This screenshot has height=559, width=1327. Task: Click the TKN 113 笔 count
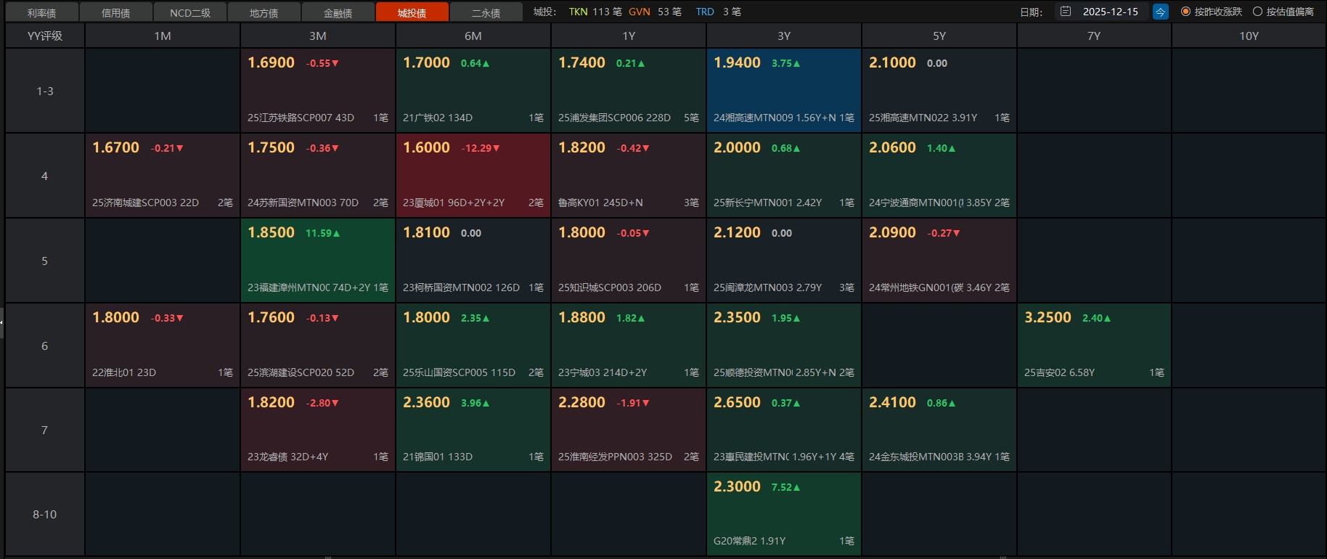point(595,12)
